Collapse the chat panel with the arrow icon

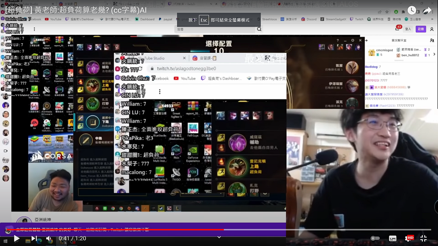pos(366,40)
